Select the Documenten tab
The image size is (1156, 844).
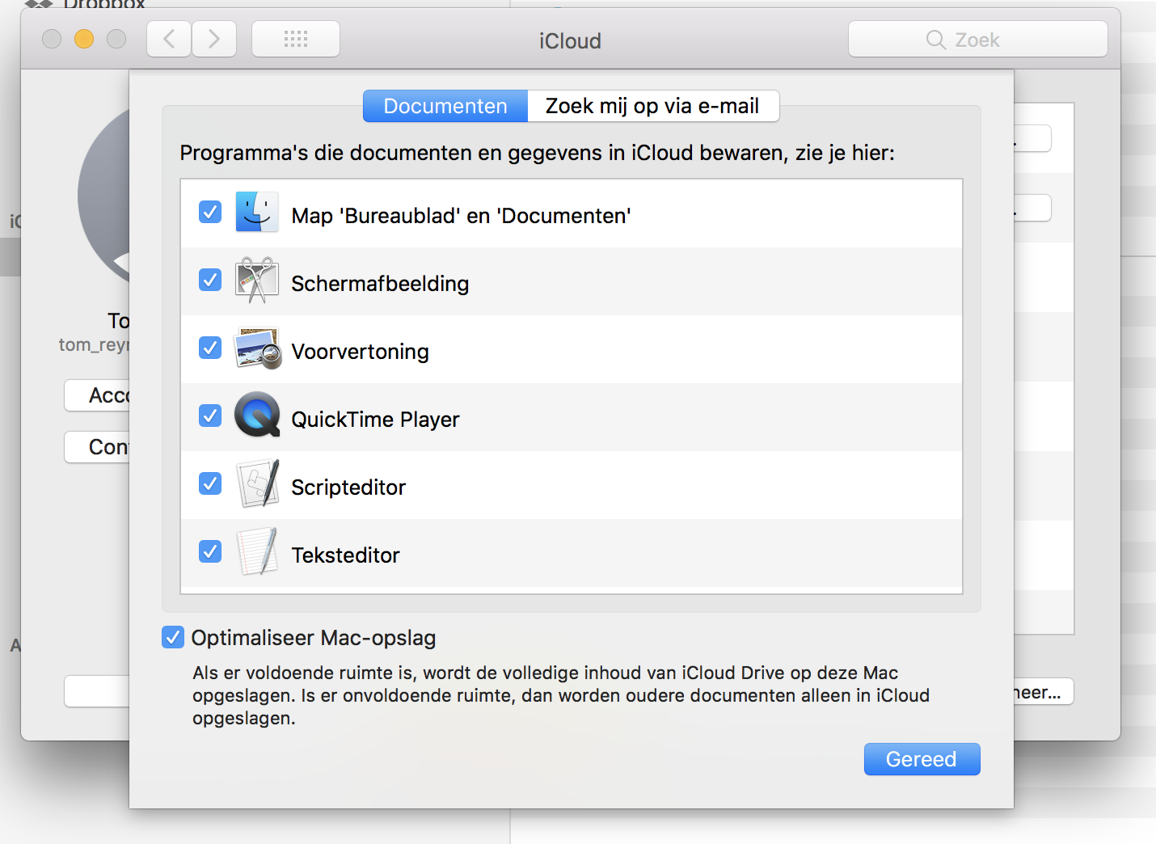tap(445, 106)
